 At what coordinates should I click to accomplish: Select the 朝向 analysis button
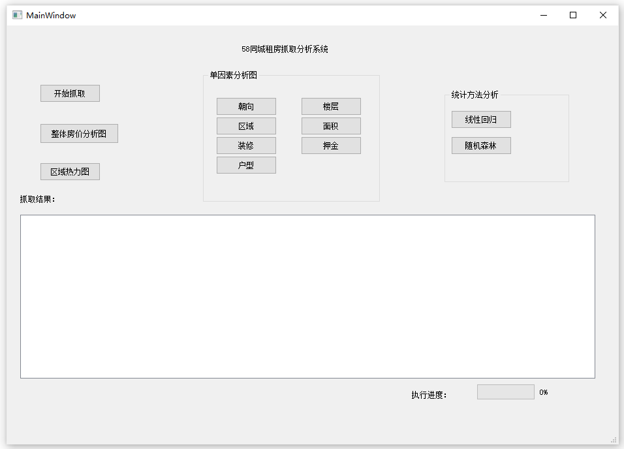[246, 106]
